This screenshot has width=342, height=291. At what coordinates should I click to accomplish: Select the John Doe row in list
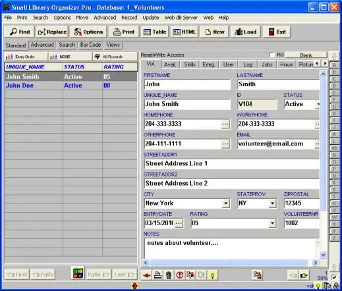tap(71, 86)
